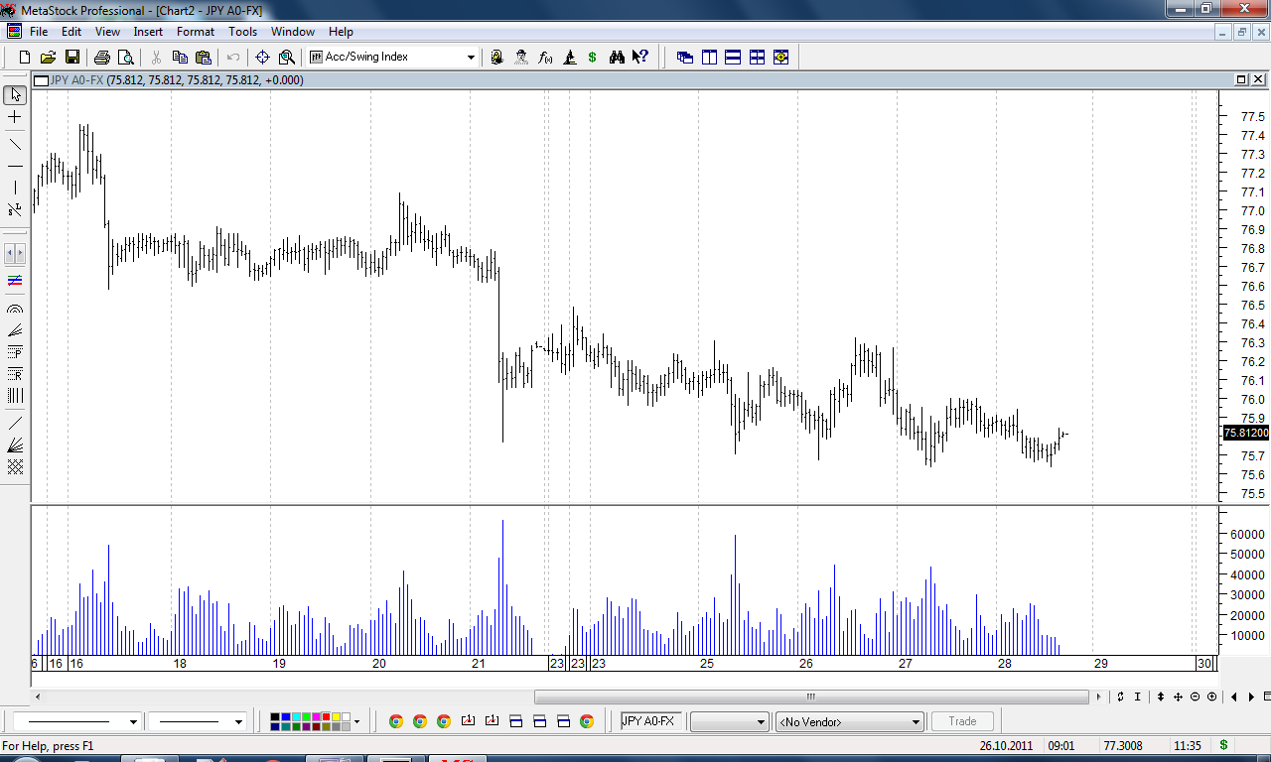Open Print Preview from the toolbar

point(126,58)
